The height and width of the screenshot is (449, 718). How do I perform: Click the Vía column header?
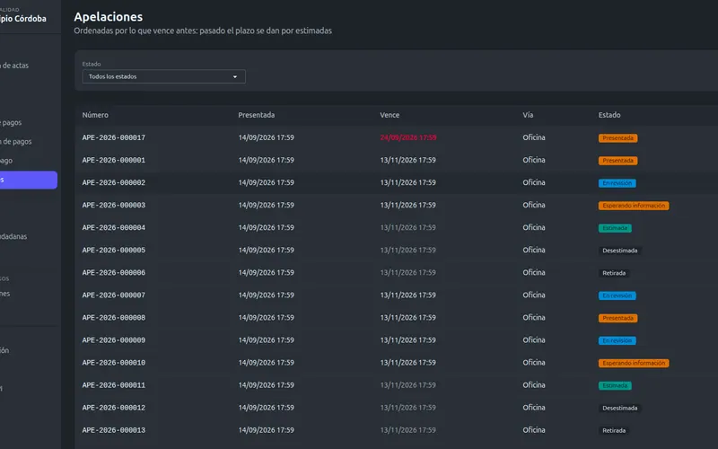(x=528, y=115)
